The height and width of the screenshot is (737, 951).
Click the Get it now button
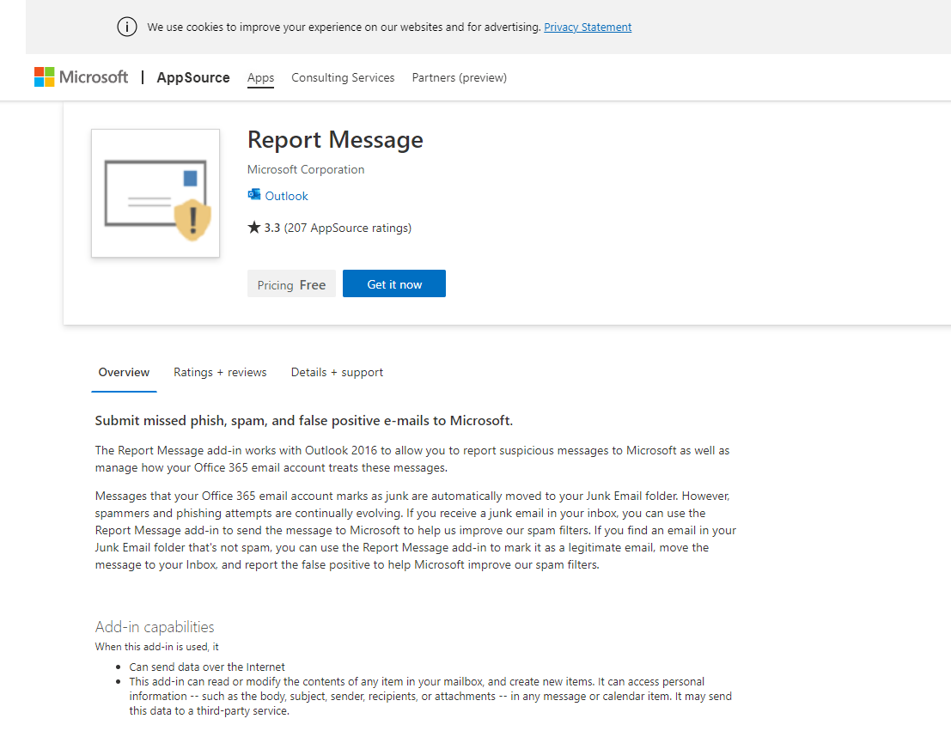click(x=394, y=283)
